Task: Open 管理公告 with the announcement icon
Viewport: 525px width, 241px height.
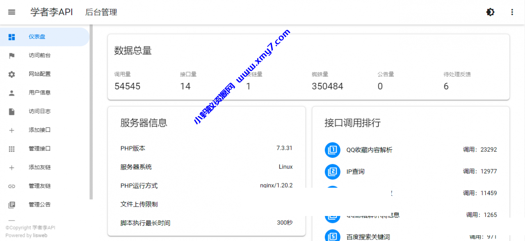Action: coord(11,204)
